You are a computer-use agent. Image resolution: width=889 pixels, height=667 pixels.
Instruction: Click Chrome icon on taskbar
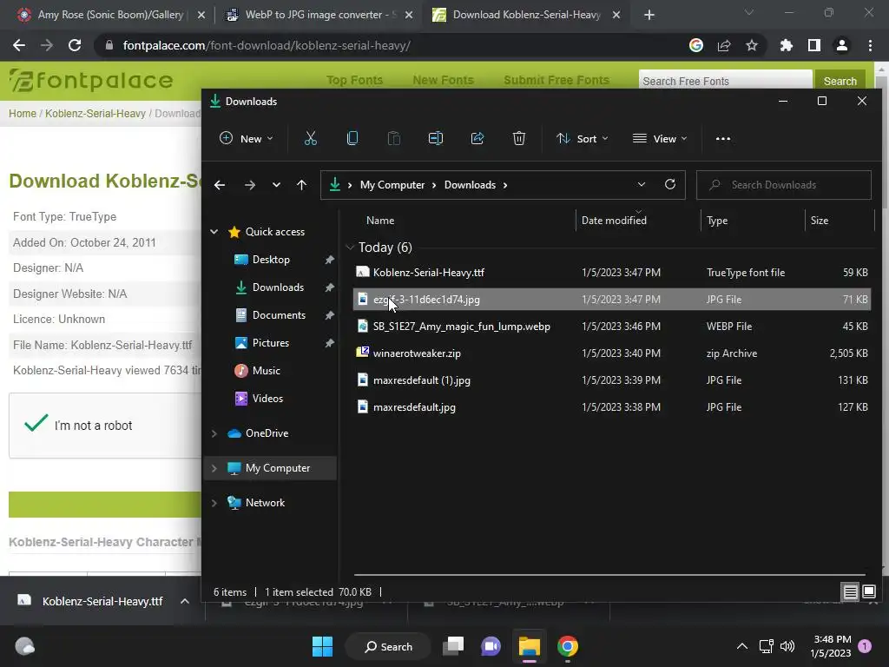tap(568, 646)
